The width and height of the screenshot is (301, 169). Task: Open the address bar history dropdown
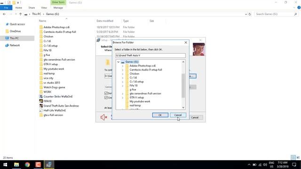(x=246, y=14)
